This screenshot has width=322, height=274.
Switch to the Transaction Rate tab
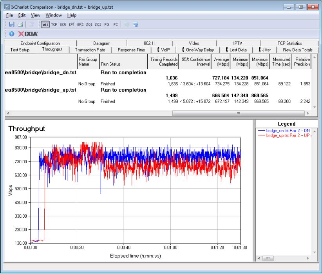click(x=90, y=50)
